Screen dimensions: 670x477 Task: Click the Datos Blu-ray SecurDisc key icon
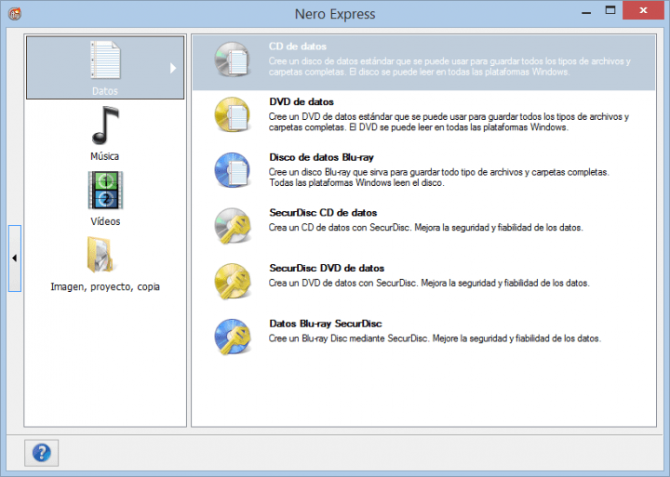(232, 337)
